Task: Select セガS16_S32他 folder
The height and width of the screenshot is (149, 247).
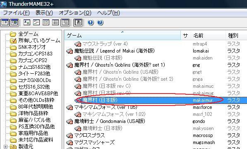Action: 34,87
